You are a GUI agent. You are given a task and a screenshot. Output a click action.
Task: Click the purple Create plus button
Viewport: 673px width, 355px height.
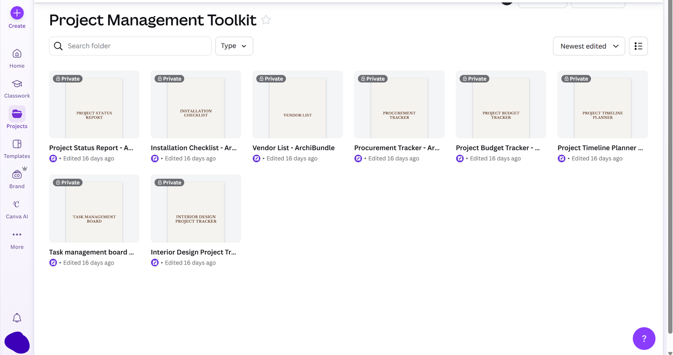(x=17, y=13)
